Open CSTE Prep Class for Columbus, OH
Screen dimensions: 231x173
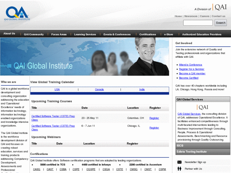[53, 118]
